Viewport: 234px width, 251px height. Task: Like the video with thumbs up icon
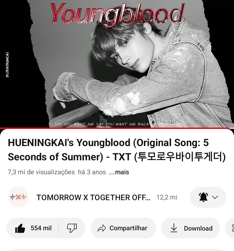(x=20, y=228)
